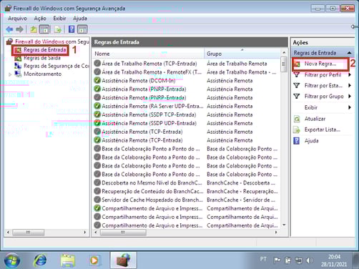Open the Exibir menu
This screenshot has width=359, height=269.
point(59,19)
